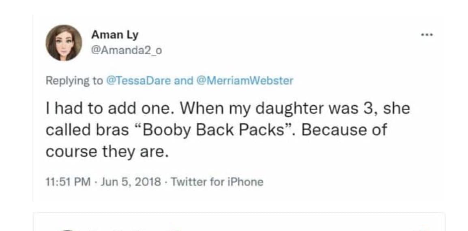Open the Aman Ly display name link

coord(115,35)
